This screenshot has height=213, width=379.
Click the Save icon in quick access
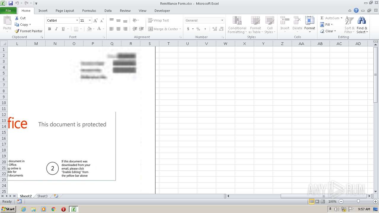pyautogui.click(x=11, y=3)
